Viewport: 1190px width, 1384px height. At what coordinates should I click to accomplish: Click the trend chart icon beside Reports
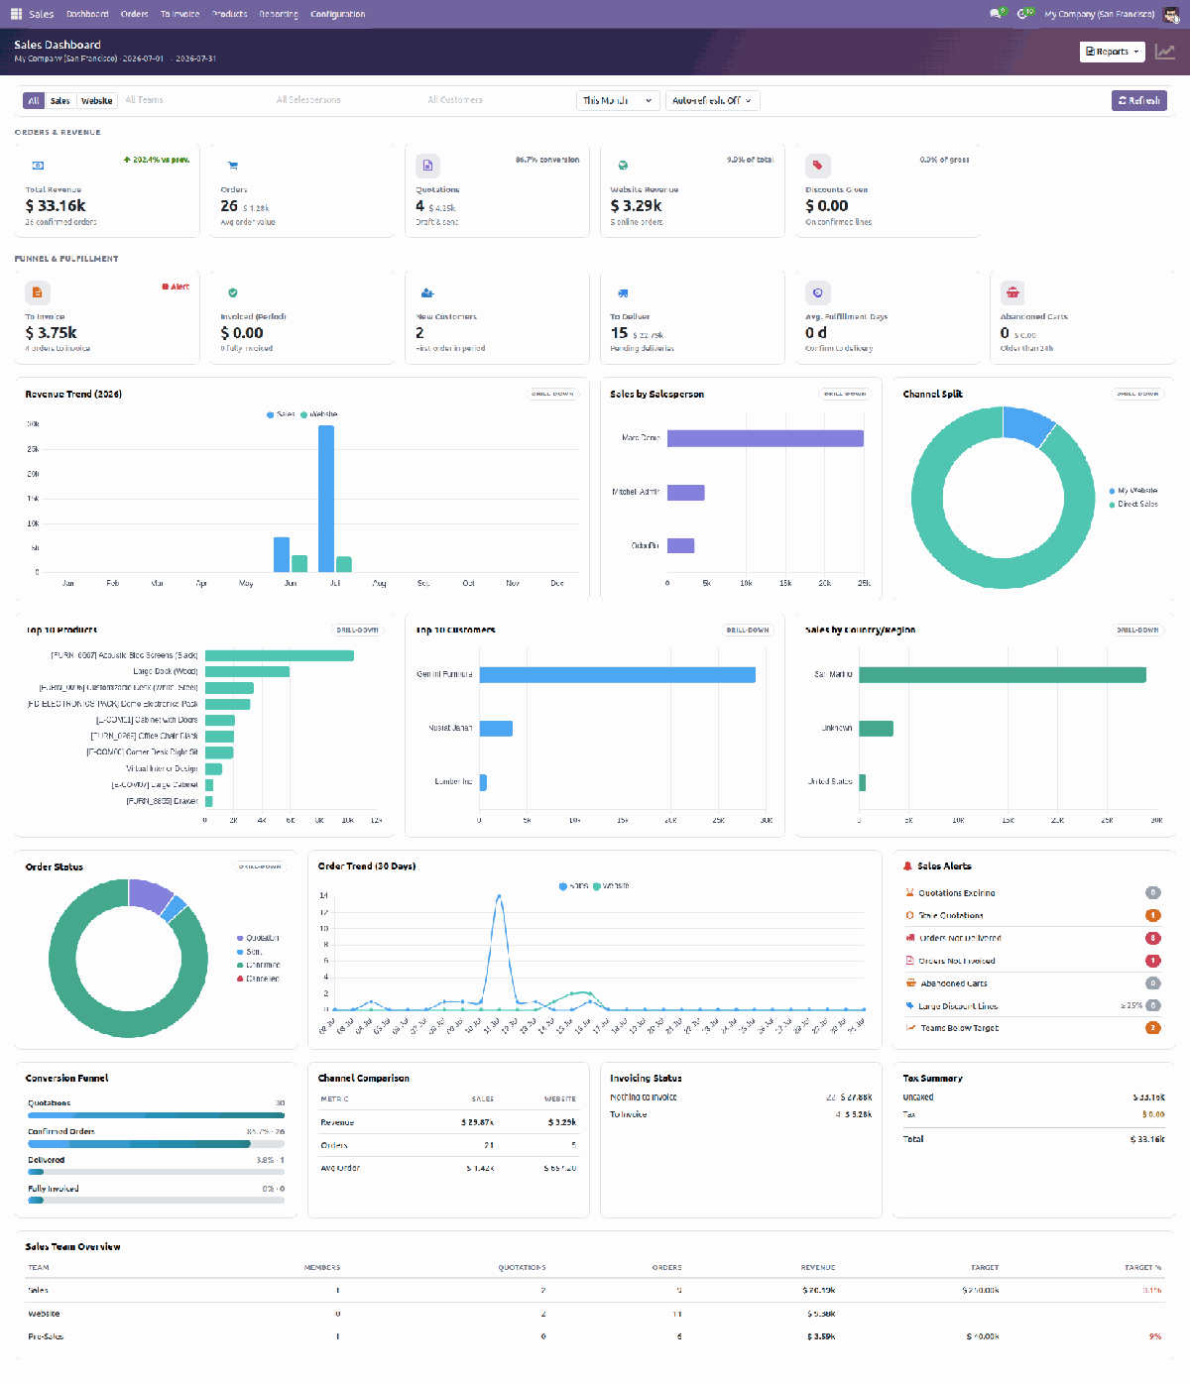[1165, 52]
